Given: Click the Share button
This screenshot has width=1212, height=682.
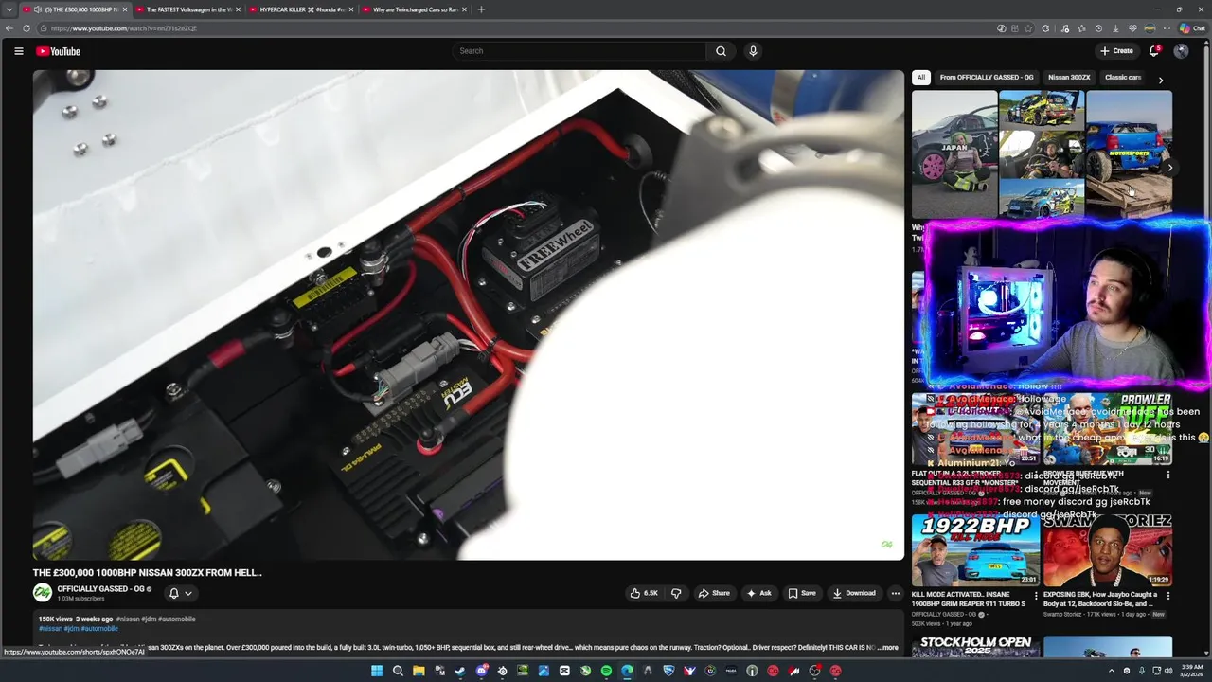Looking at the screenshot, I should click(714, 593).
